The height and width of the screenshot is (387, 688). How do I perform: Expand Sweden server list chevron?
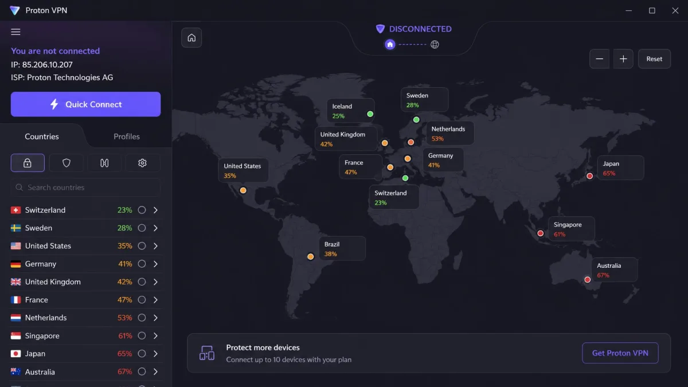pyautogui.click(x=155, y=228)
